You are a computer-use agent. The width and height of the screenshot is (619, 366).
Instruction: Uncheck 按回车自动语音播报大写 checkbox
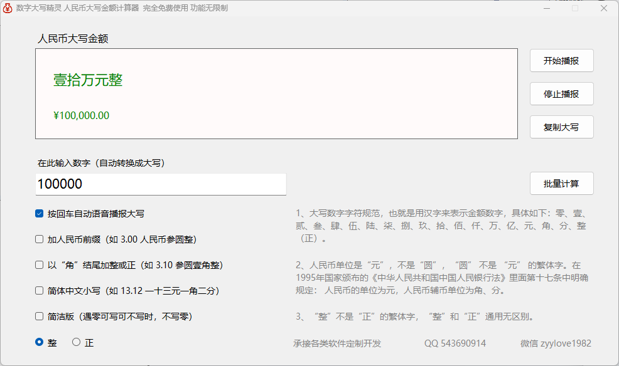point(39,214)
